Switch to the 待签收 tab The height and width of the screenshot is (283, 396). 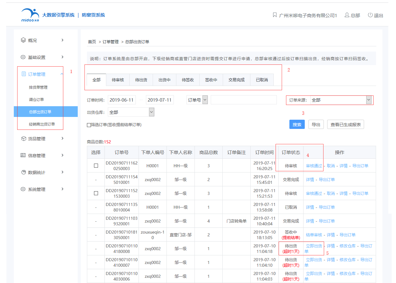click(188, 80)
